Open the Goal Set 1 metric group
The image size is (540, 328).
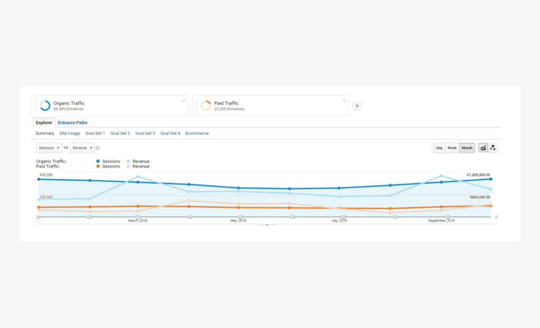95,133
